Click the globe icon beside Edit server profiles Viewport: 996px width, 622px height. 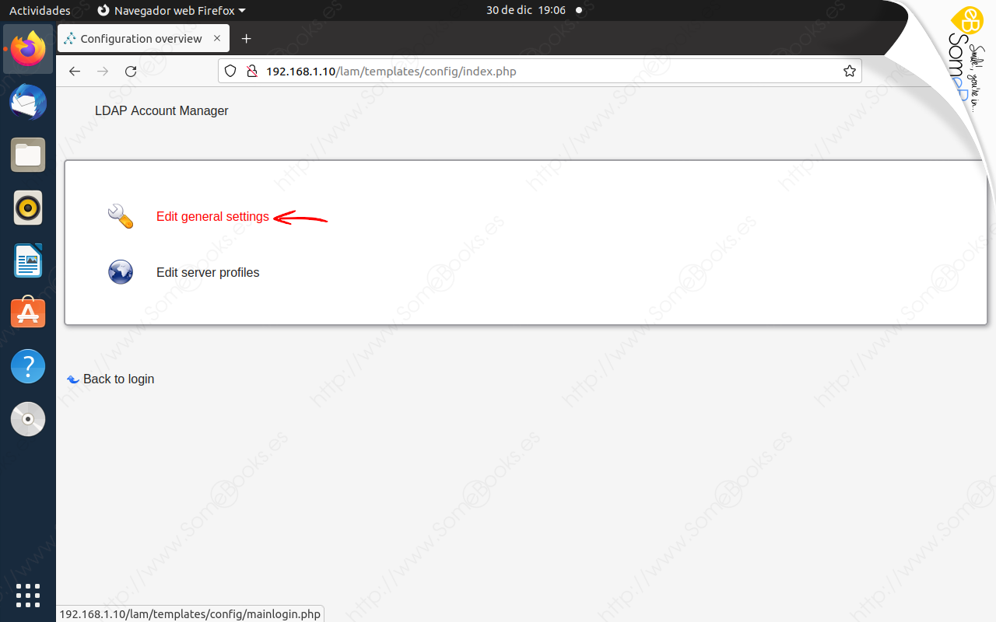(120, 272)
